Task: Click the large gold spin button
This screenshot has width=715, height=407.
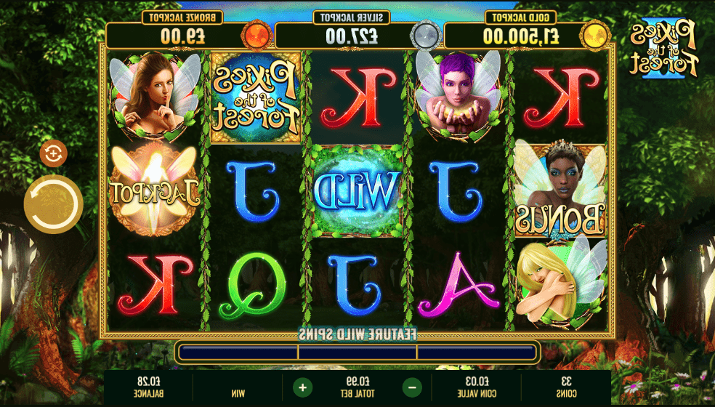Action: (53, 204)
